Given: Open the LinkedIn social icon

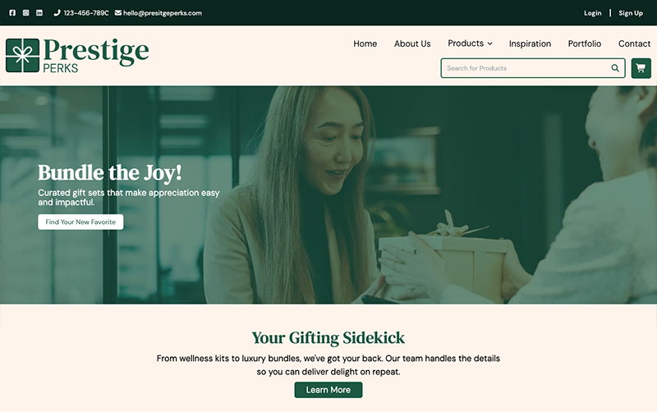Looking at the screenshot, I should click(x=39, y=13).
